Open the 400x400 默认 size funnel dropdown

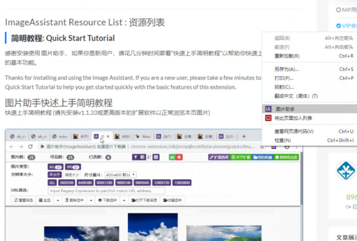121,175
